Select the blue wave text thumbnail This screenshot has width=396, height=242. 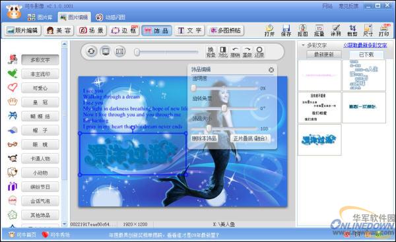click(319, 140)
